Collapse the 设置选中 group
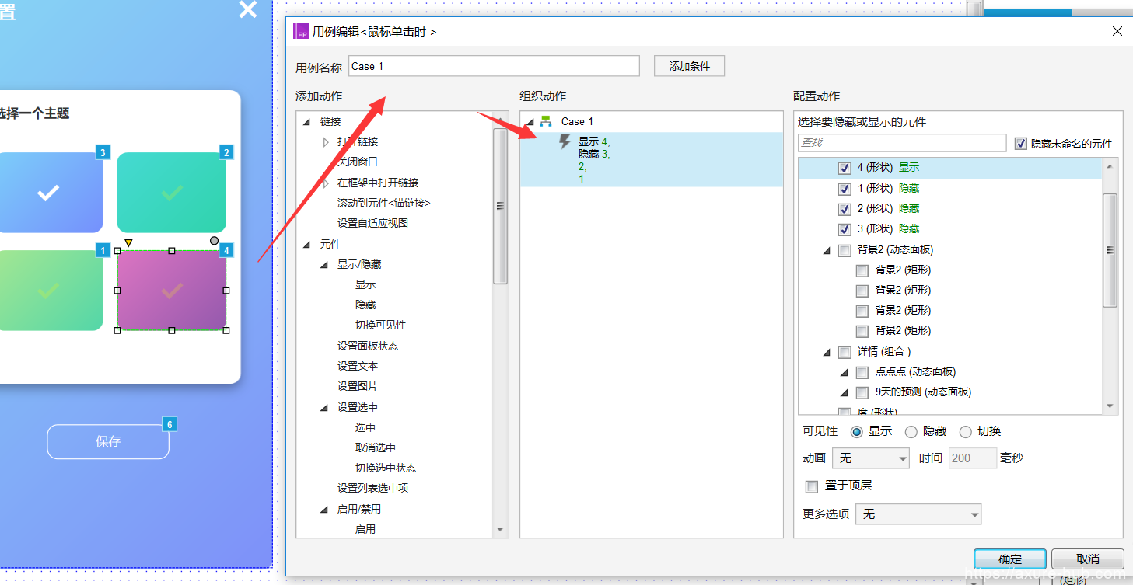This screenshot has width=1133, height=585. pyautogui.click(x=324, y=408)
